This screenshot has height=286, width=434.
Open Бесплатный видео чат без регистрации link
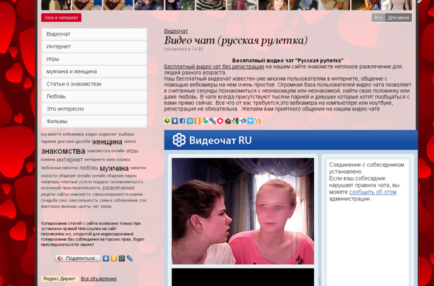coord(214,66)
